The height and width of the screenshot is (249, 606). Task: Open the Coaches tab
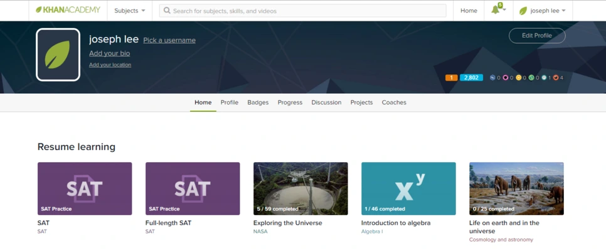pos(394,103)
